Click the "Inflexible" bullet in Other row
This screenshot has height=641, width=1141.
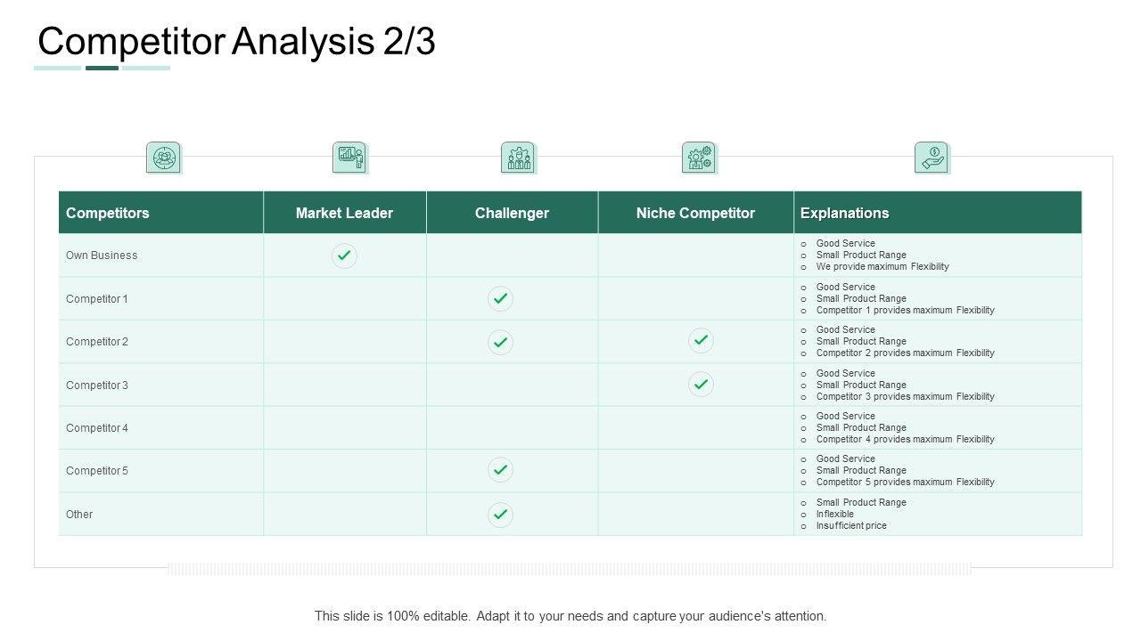click(835, 514)
